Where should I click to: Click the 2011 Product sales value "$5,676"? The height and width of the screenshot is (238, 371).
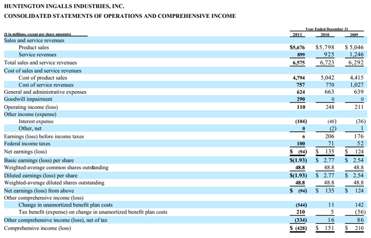[297, 47]
